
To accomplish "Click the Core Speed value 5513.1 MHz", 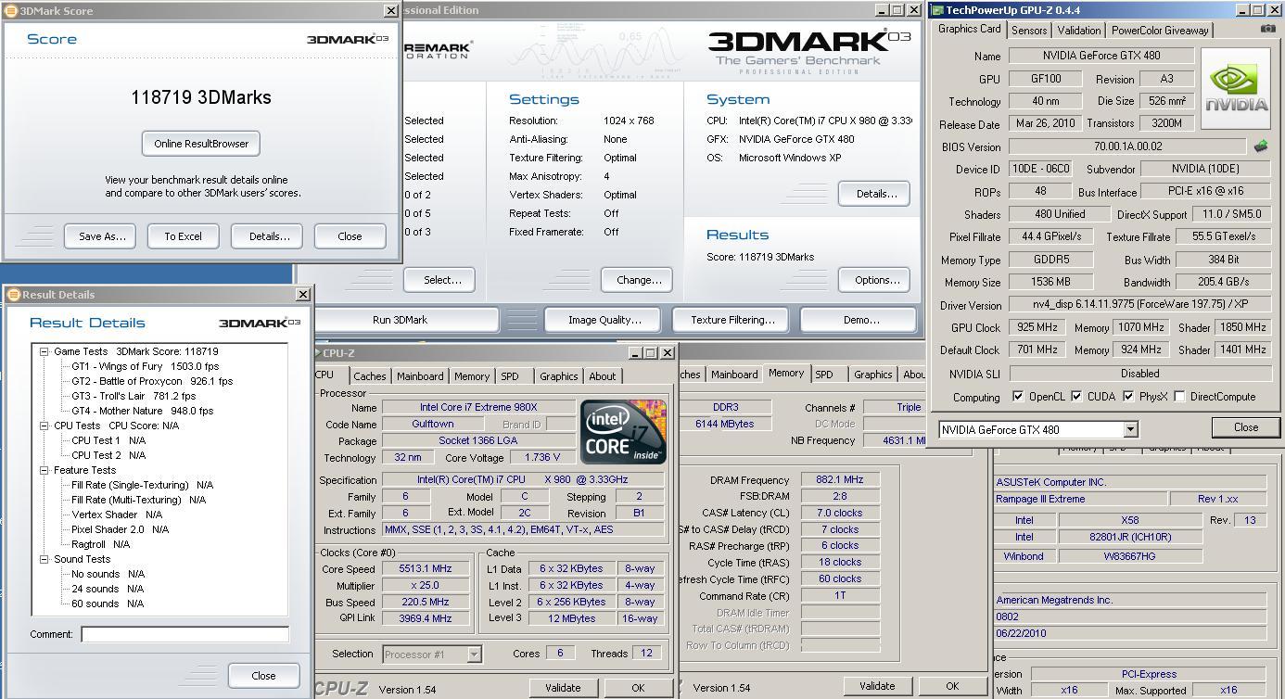I will point(427,569).
